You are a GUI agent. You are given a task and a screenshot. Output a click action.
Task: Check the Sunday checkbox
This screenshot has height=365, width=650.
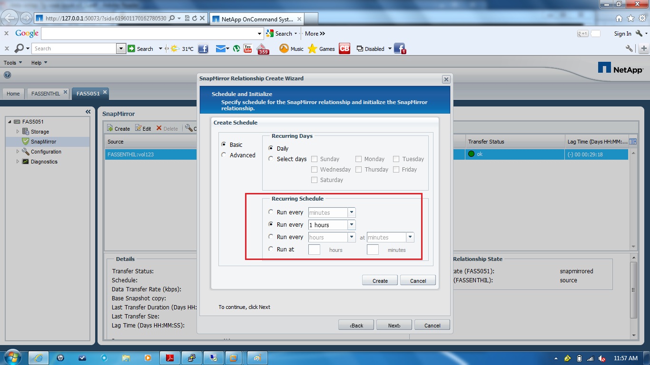pos(314,159)
